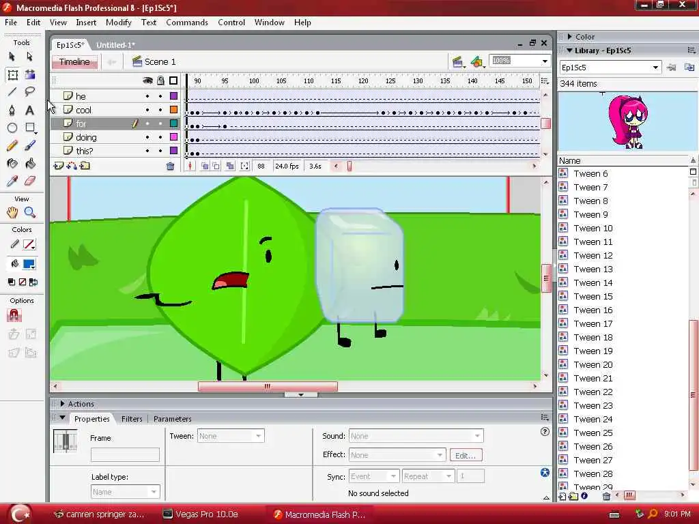Click the orange 'cool' layer outline swatch

174,110
